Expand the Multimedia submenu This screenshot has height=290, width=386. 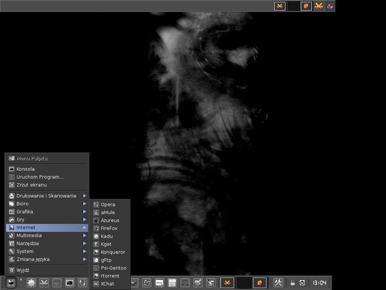[47, 236]
